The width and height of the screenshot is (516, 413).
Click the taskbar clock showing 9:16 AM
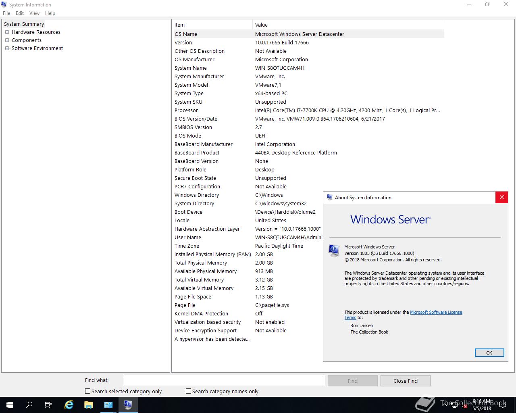pos(481,405)
